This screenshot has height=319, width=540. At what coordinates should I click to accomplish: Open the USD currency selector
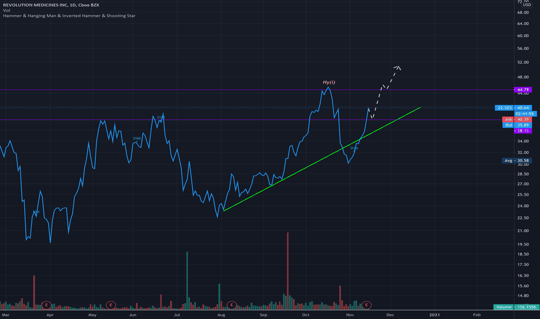[x=527, y=5]
